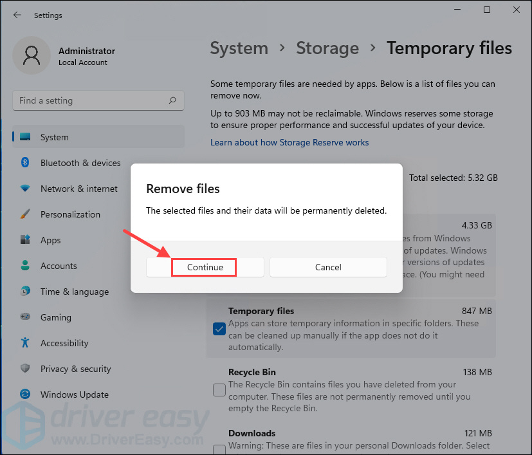This screenshot has width=532, height=455.
Task: Go to Storage in the breadcrumb
Action: click(x=327, y=48)
